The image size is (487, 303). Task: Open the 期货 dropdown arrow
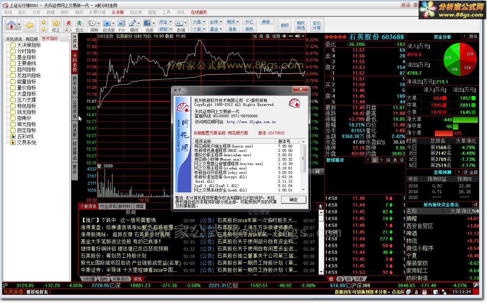pyautogui.click(x=238, y=22)
